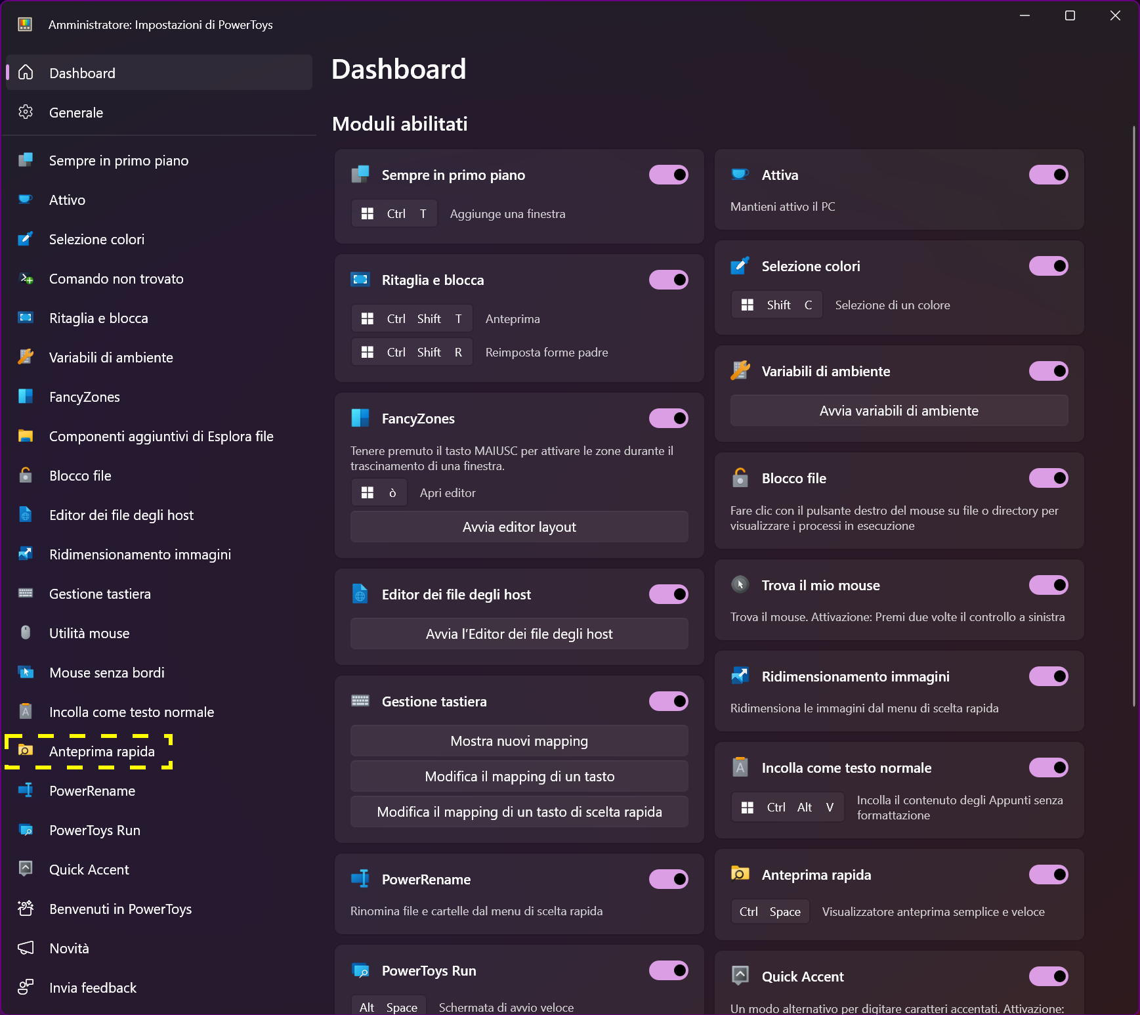Select PowerToys Run in navigation
Viewport: 1140px width, 1015px height.
(159, 830)
